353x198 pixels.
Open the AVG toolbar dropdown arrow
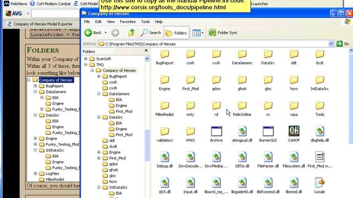click(x=28, y=13)
